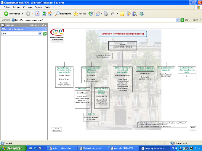Stop the page loading
Image resolution: width=202 pixels, height=151 pixels.
(37, 14)
